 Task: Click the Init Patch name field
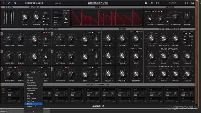(173, 3)
